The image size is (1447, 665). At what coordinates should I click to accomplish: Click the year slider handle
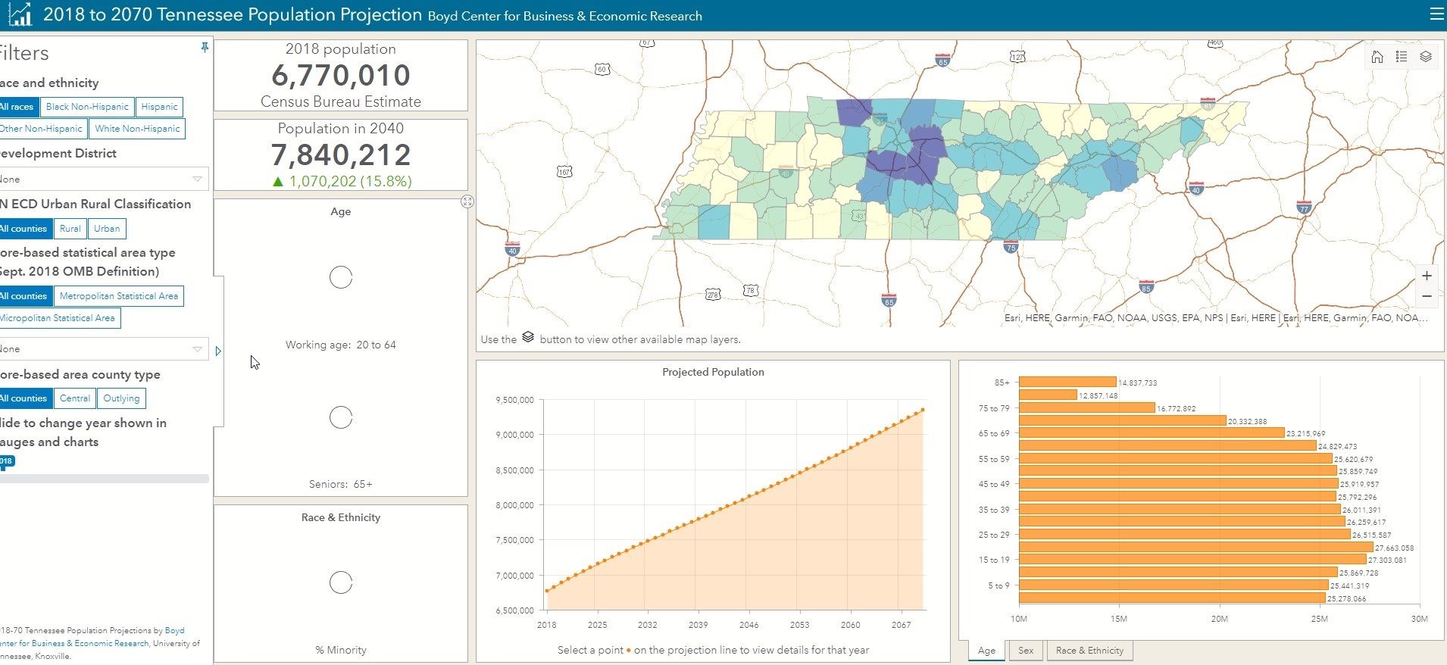[x=5, y=462]
